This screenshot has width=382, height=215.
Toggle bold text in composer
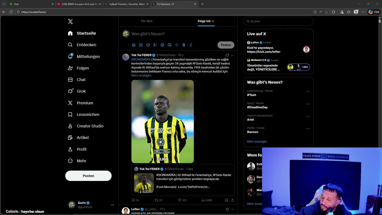pos(184,45)
